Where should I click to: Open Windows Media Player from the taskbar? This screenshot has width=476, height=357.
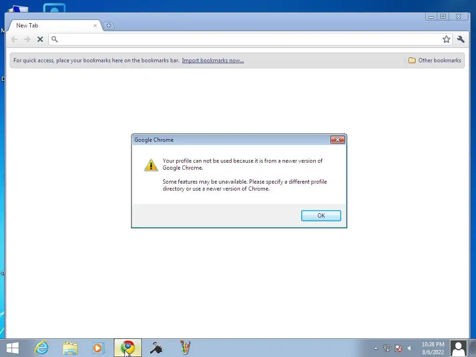tap(98, 348)
